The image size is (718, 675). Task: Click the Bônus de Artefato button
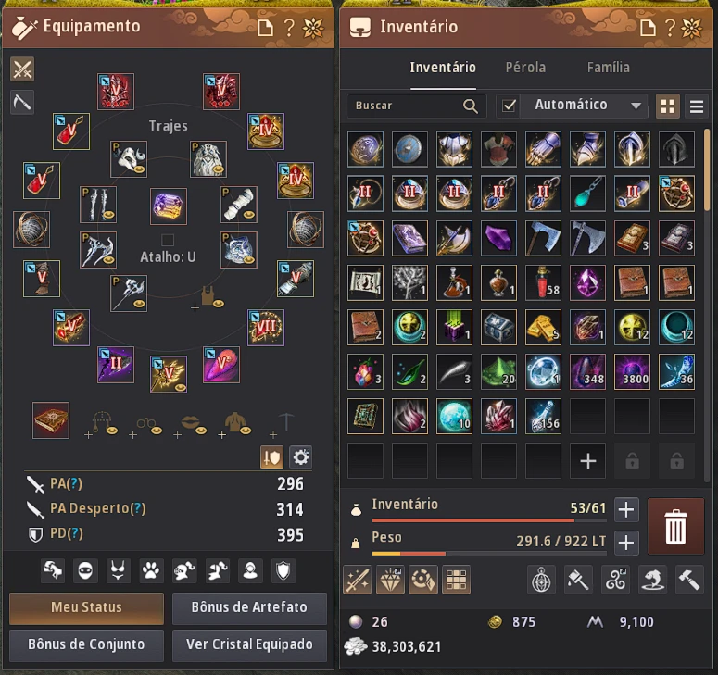(249, 607)
